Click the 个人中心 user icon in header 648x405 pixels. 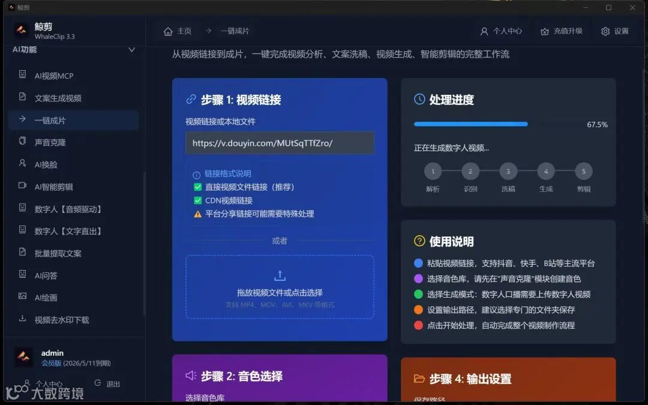[x=484, y=31]
